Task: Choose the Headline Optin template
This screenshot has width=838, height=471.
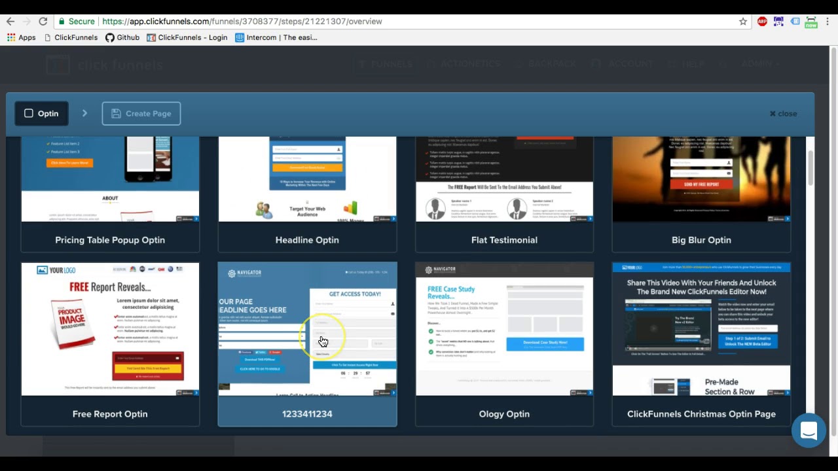Action: 307,195
